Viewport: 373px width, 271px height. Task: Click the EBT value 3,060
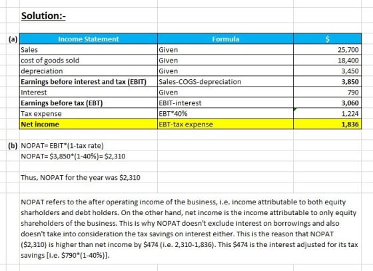point(327,103)
